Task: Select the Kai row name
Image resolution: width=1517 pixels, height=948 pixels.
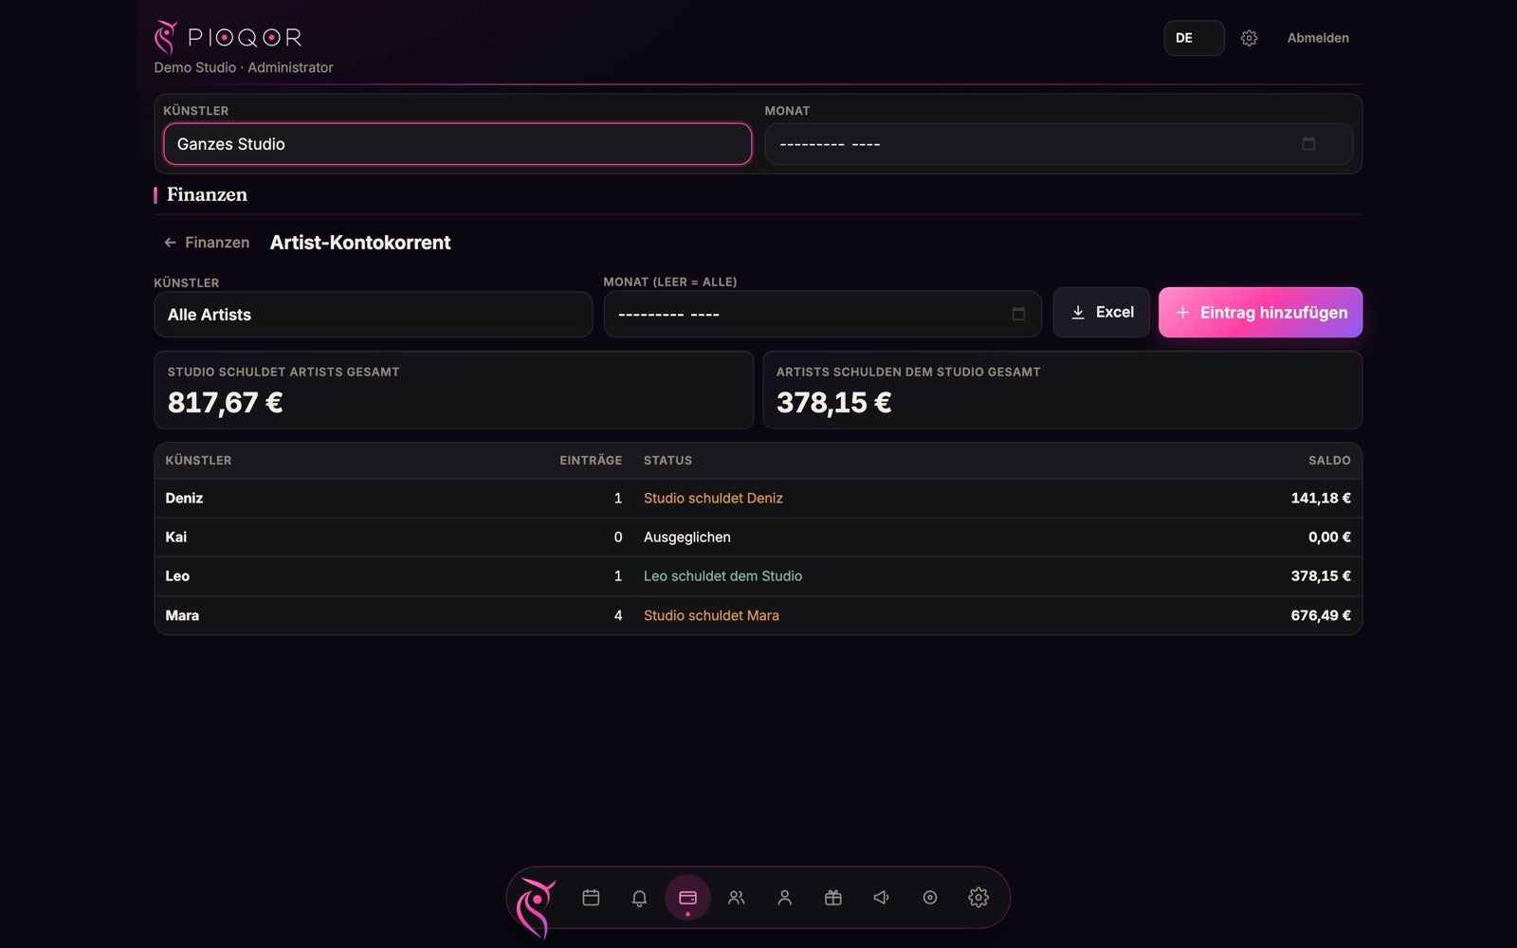Action: tap(176, 537)
